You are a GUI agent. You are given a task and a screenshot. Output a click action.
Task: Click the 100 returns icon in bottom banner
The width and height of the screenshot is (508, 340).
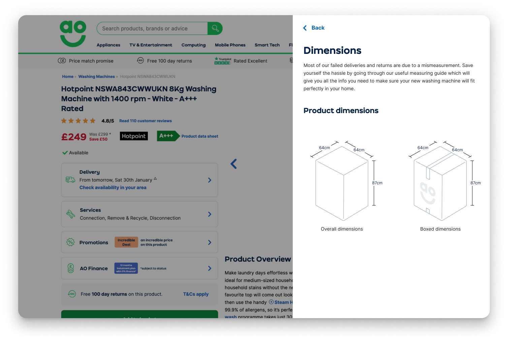[72, 294]
